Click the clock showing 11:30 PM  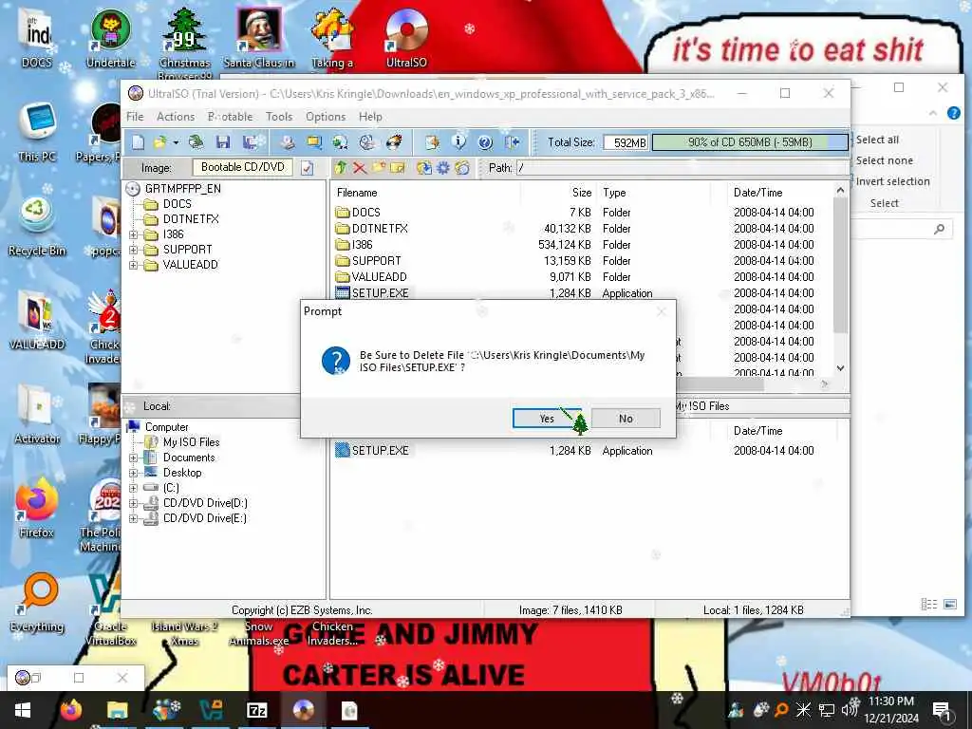pyautogui.click(x=890, y=701)
